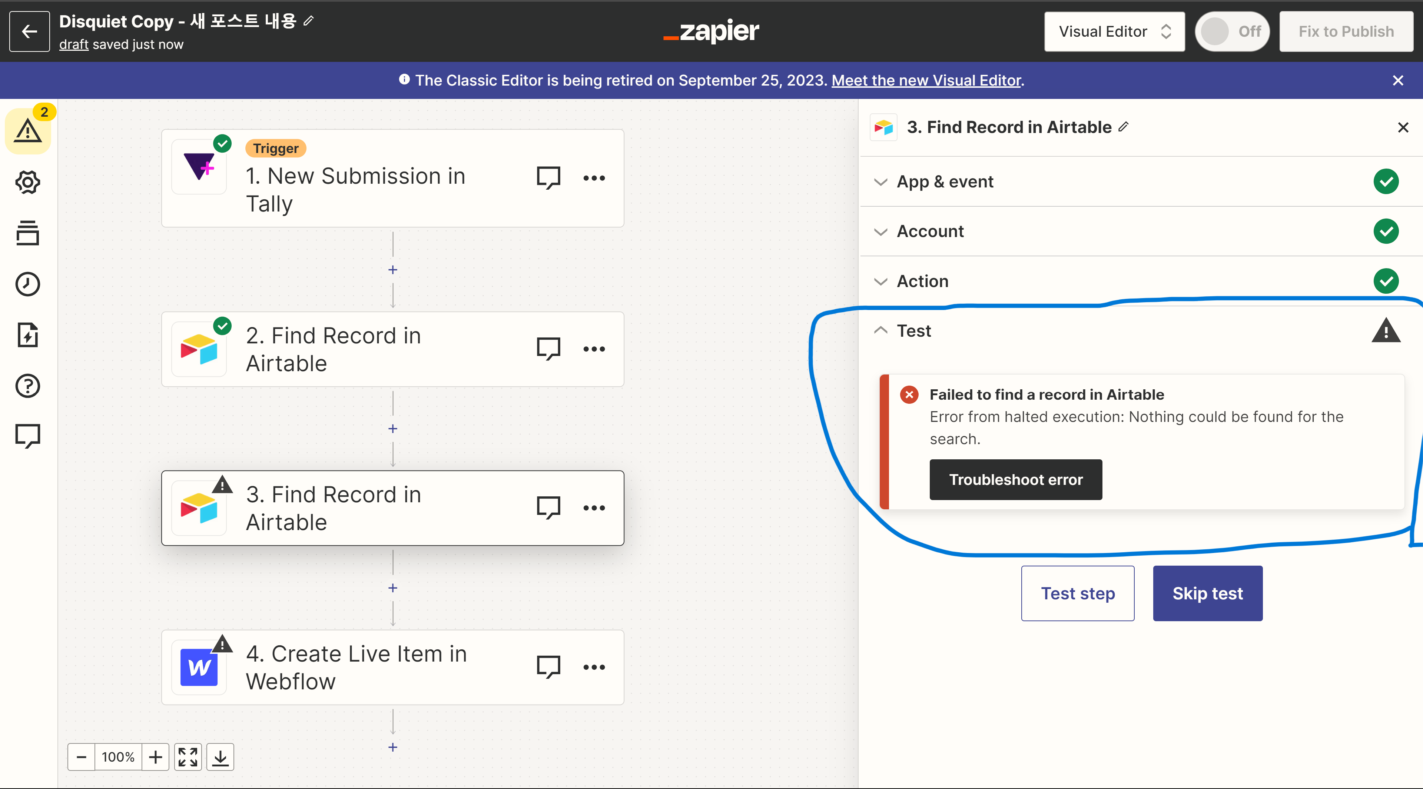Open the sidebar comments icon
This screenshot has width=1423, height=789.
[x=28, y=436]
